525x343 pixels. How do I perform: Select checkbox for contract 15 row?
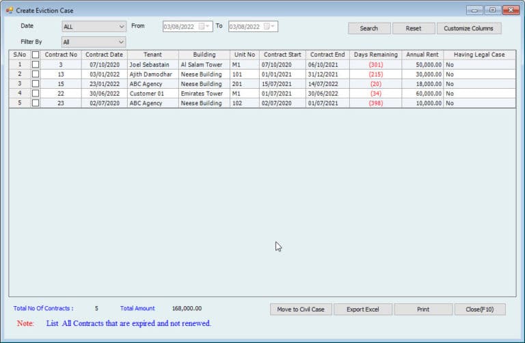click(36, 83)
